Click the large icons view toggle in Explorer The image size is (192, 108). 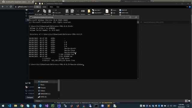tap(189, 101)
